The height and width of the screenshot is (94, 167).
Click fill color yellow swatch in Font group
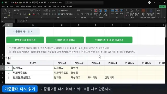(29, 14)
